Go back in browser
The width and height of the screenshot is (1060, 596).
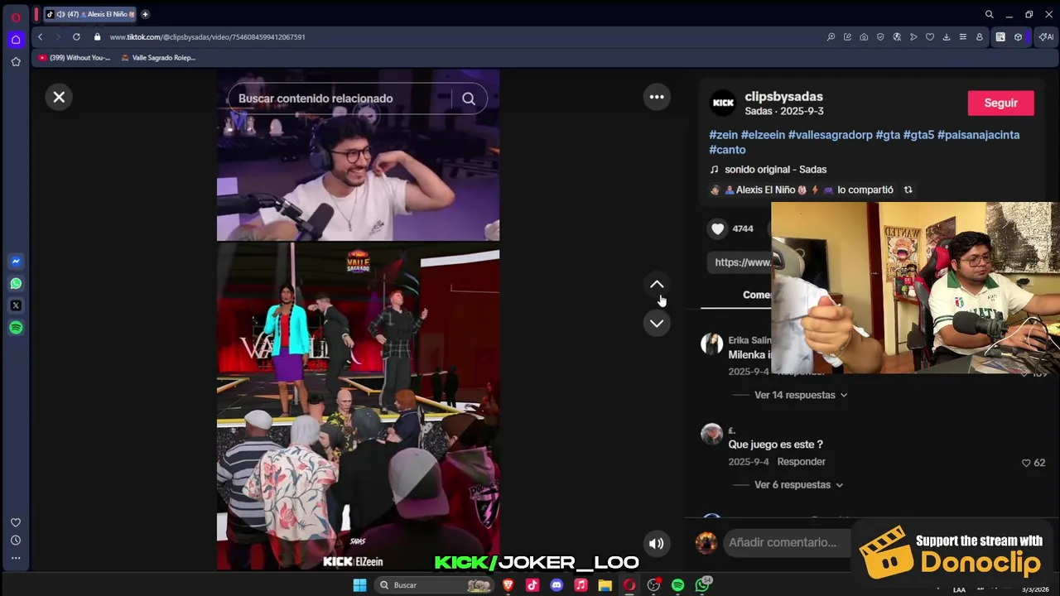(x=40, y=37)
